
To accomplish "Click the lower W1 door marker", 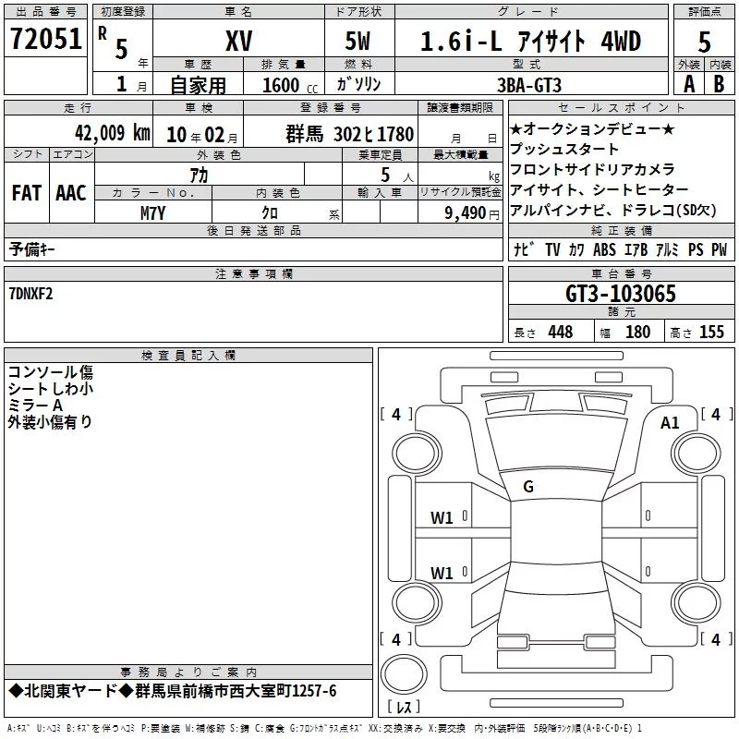I will click(x=442, y=573).
